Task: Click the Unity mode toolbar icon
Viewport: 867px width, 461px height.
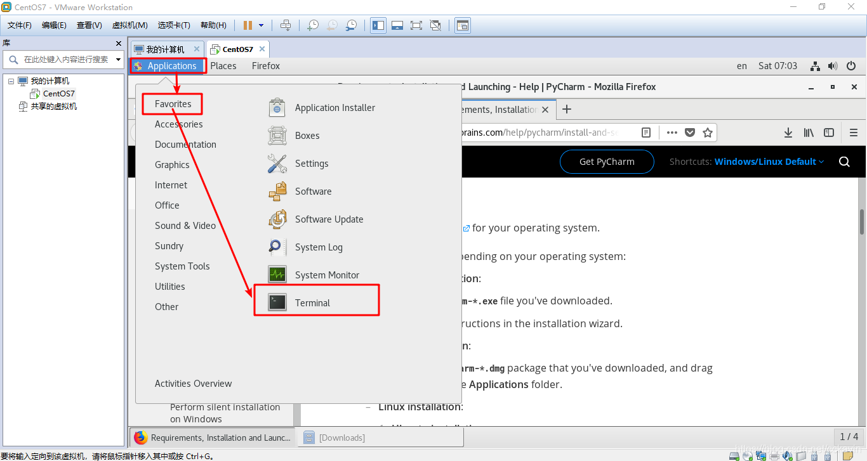Action: point(435,25)
